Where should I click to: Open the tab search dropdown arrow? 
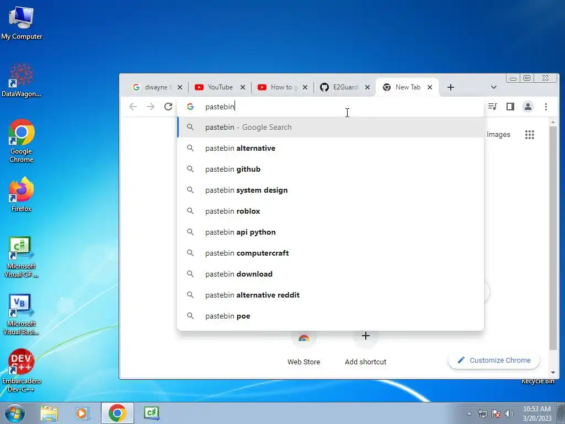tap(494, 87)
